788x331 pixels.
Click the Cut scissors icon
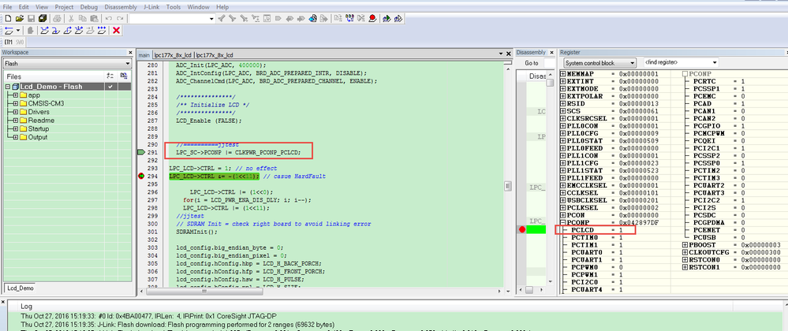coord(71,19)
